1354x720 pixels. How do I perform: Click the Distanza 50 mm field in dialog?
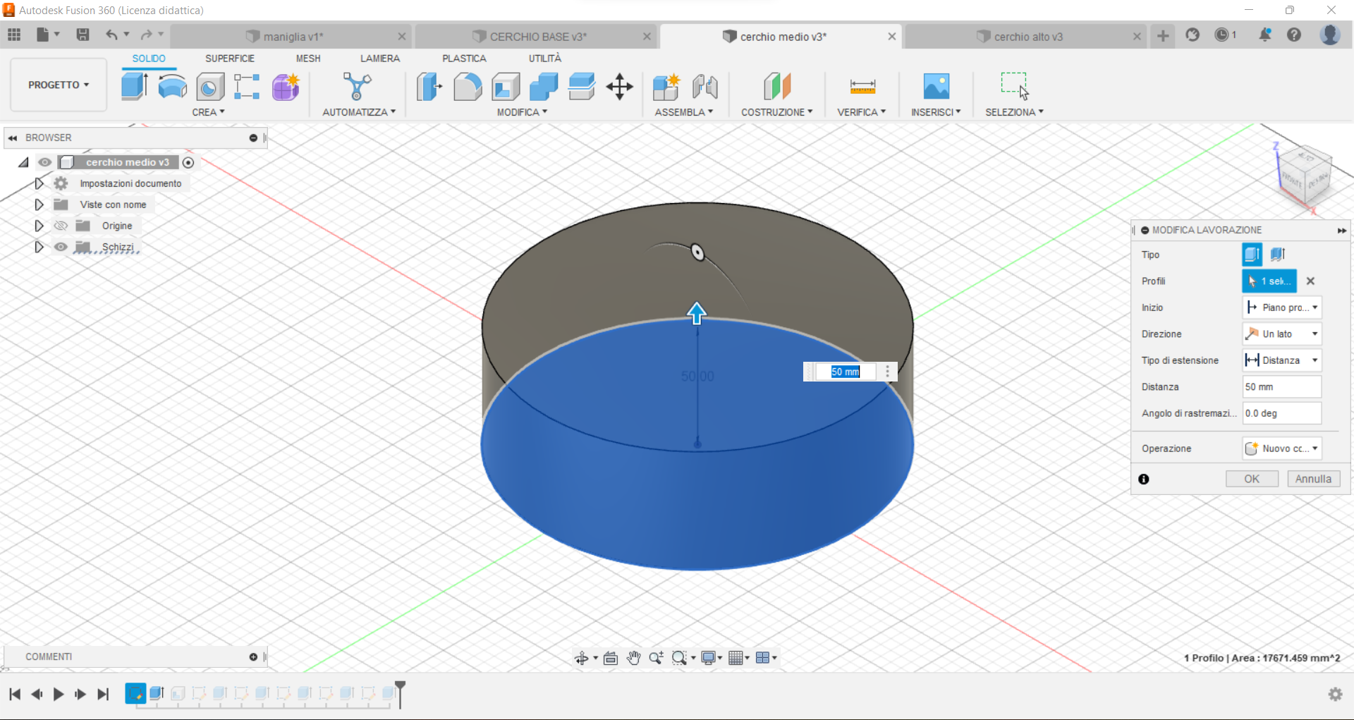1281,387
